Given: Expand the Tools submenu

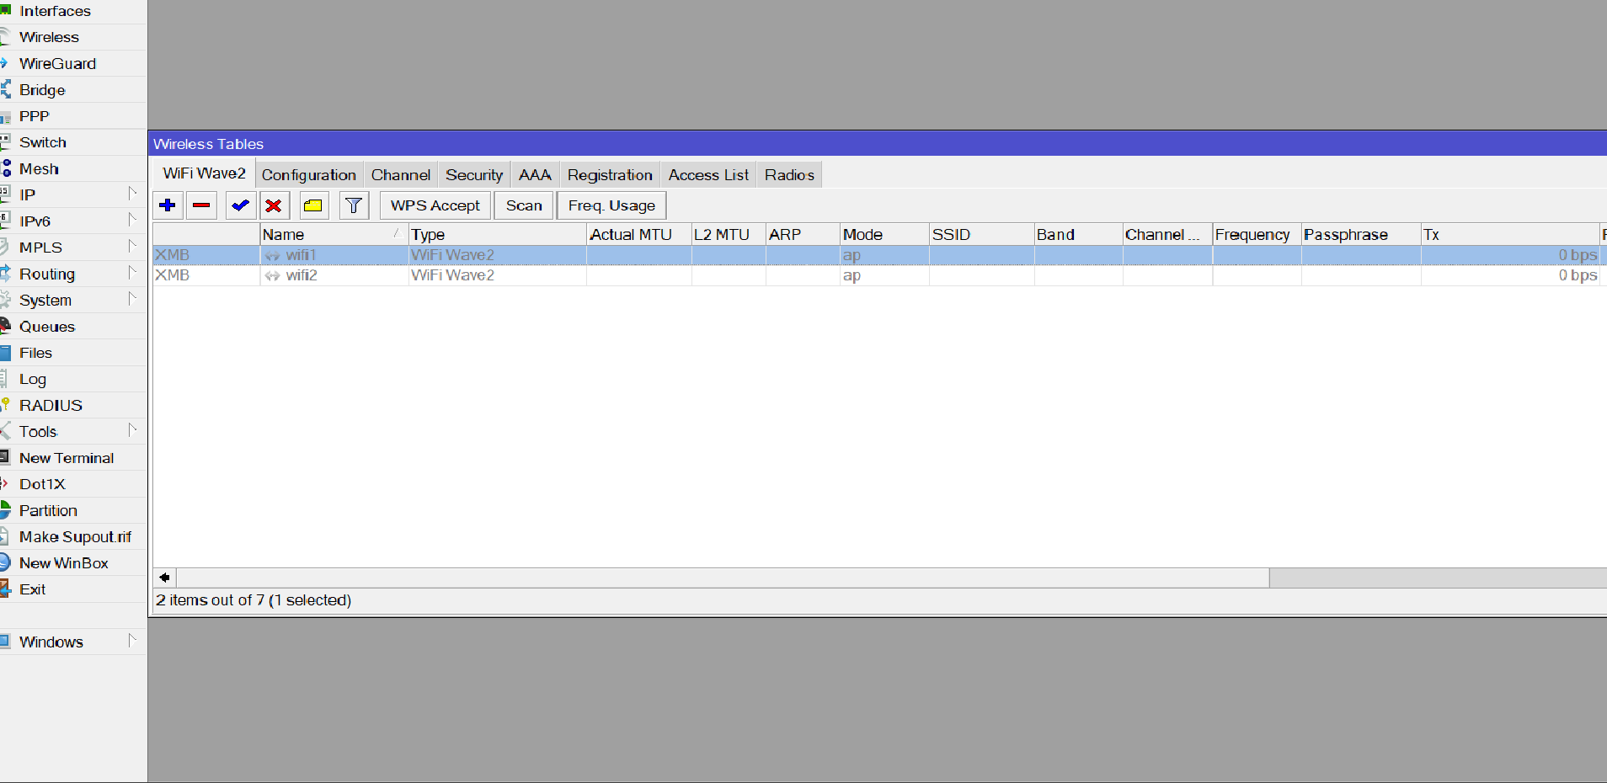Looking at the screenshot, I should (132, 431).
